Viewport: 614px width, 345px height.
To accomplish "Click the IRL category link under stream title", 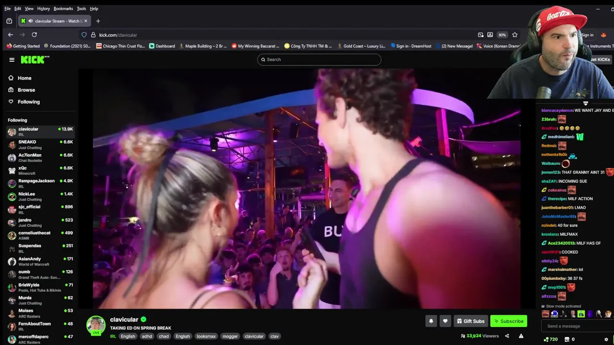I will pos(113,336).
